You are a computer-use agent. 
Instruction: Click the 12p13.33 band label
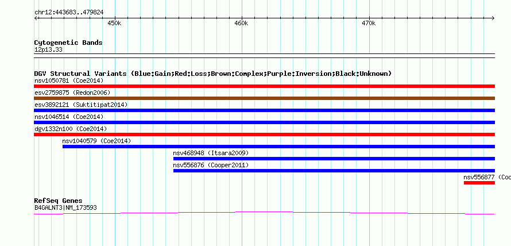(48, 50)
